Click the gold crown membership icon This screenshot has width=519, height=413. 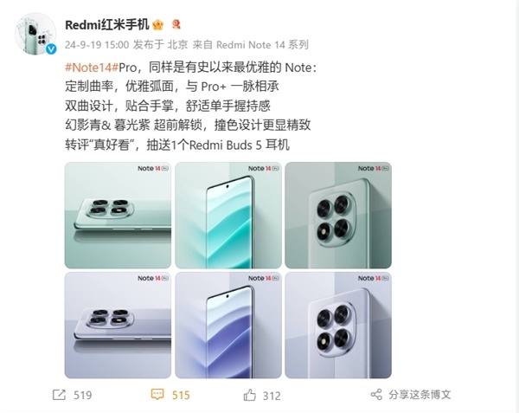[x=158, y=24]
